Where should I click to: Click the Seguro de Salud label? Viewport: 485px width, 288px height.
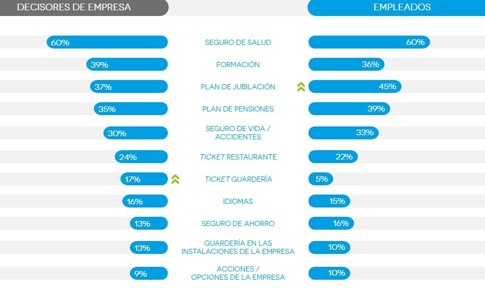(x=238, y=42)
